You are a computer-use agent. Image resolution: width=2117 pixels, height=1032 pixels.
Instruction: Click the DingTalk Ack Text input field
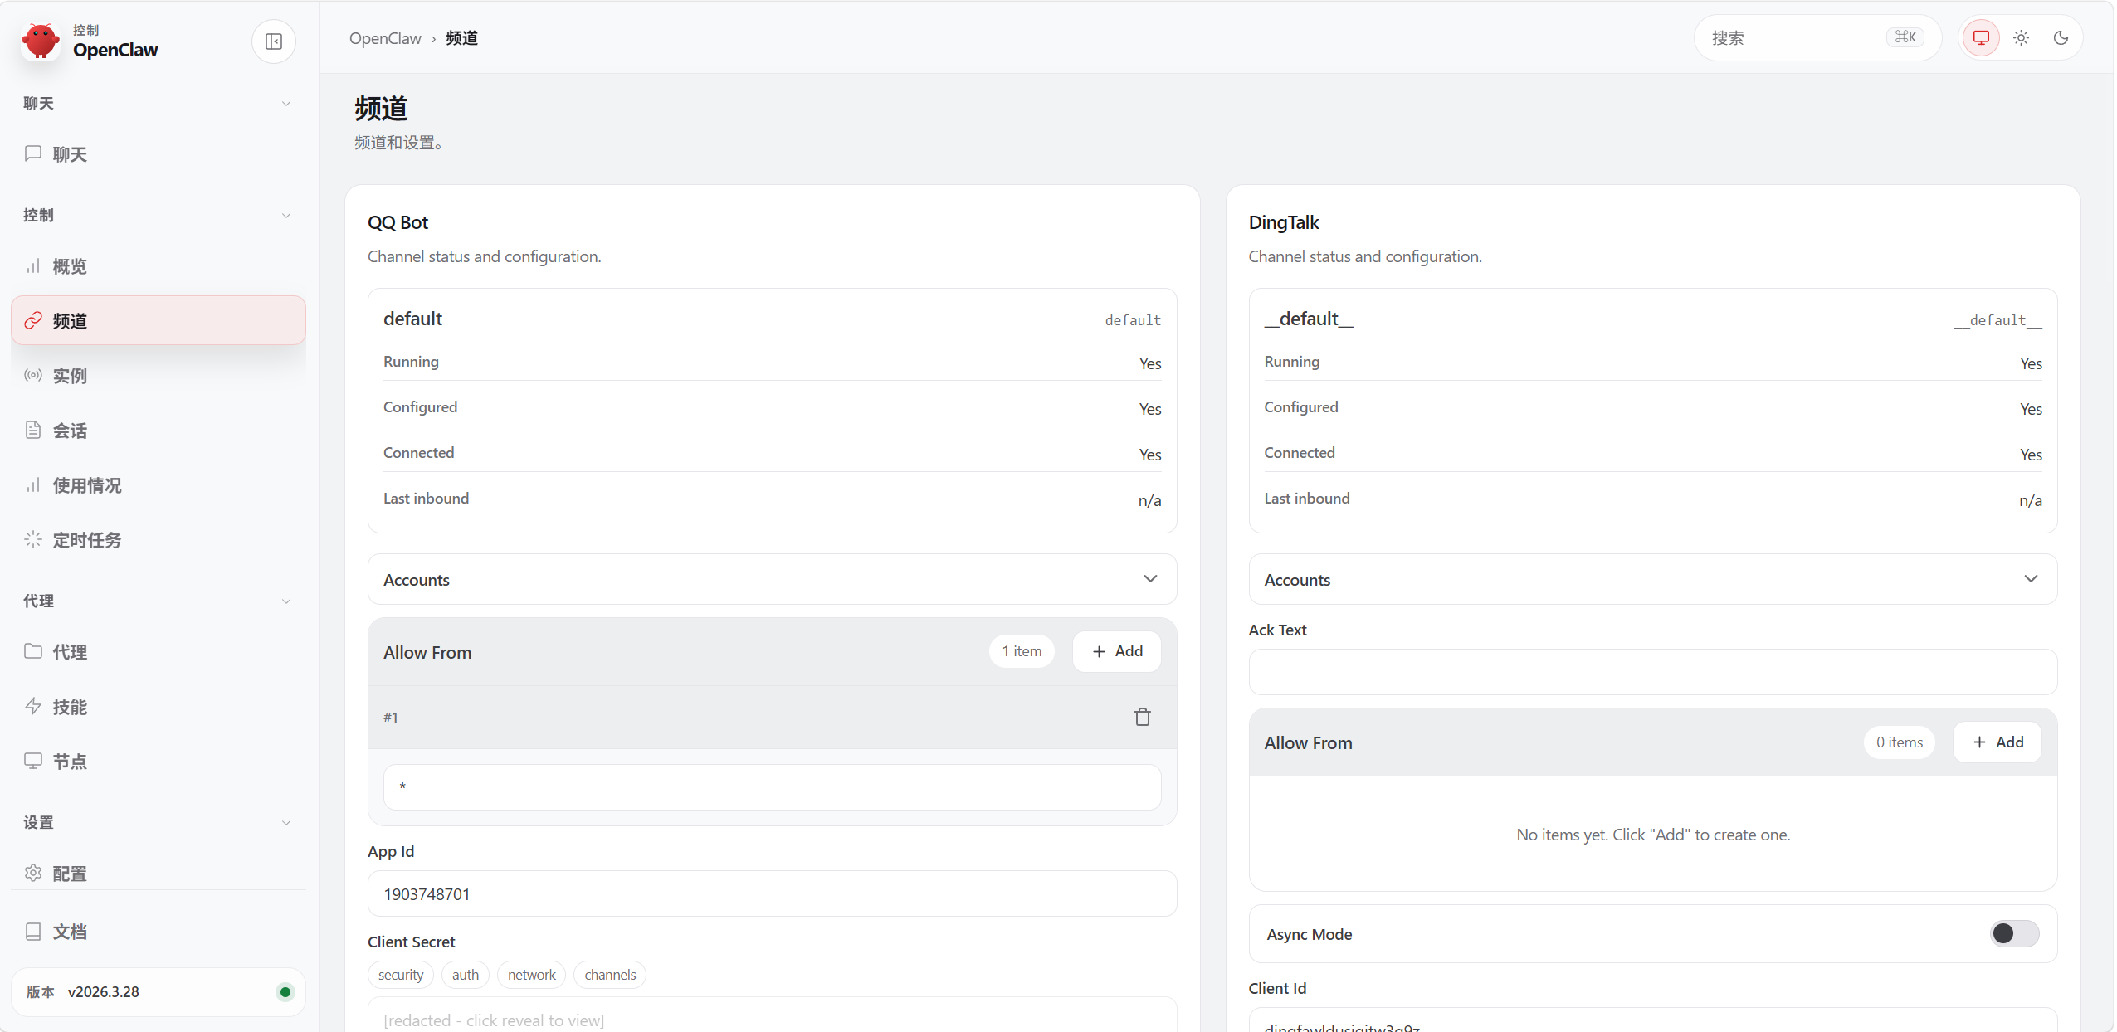[1651, 672]
